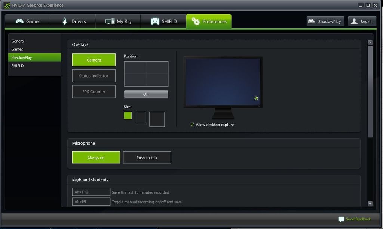
Task: Minimize the GeForce Experience window
Action: coord(361,5)
